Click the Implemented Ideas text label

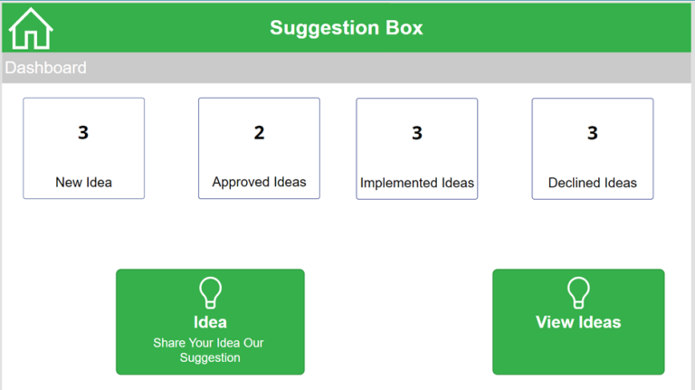(416, 183)
